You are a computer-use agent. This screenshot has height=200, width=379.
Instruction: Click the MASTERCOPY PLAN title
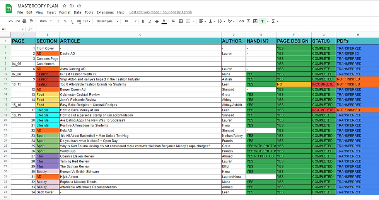[x=38, y=6]
